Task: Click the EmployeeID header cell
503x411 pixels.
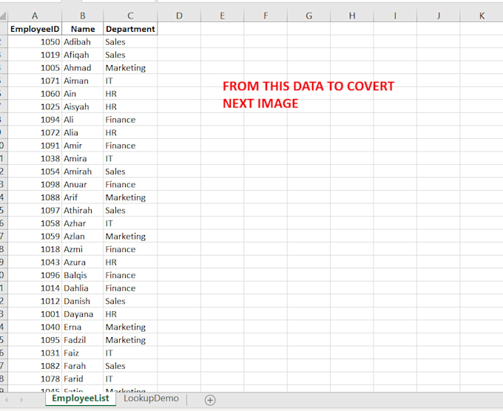Action: (35, 29)
